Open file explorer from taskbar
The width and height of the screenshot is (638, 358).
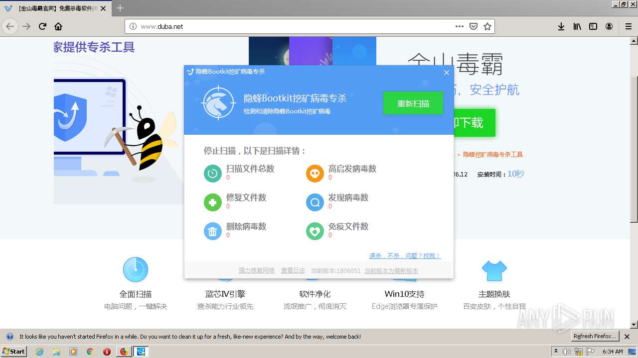point(56,352)
